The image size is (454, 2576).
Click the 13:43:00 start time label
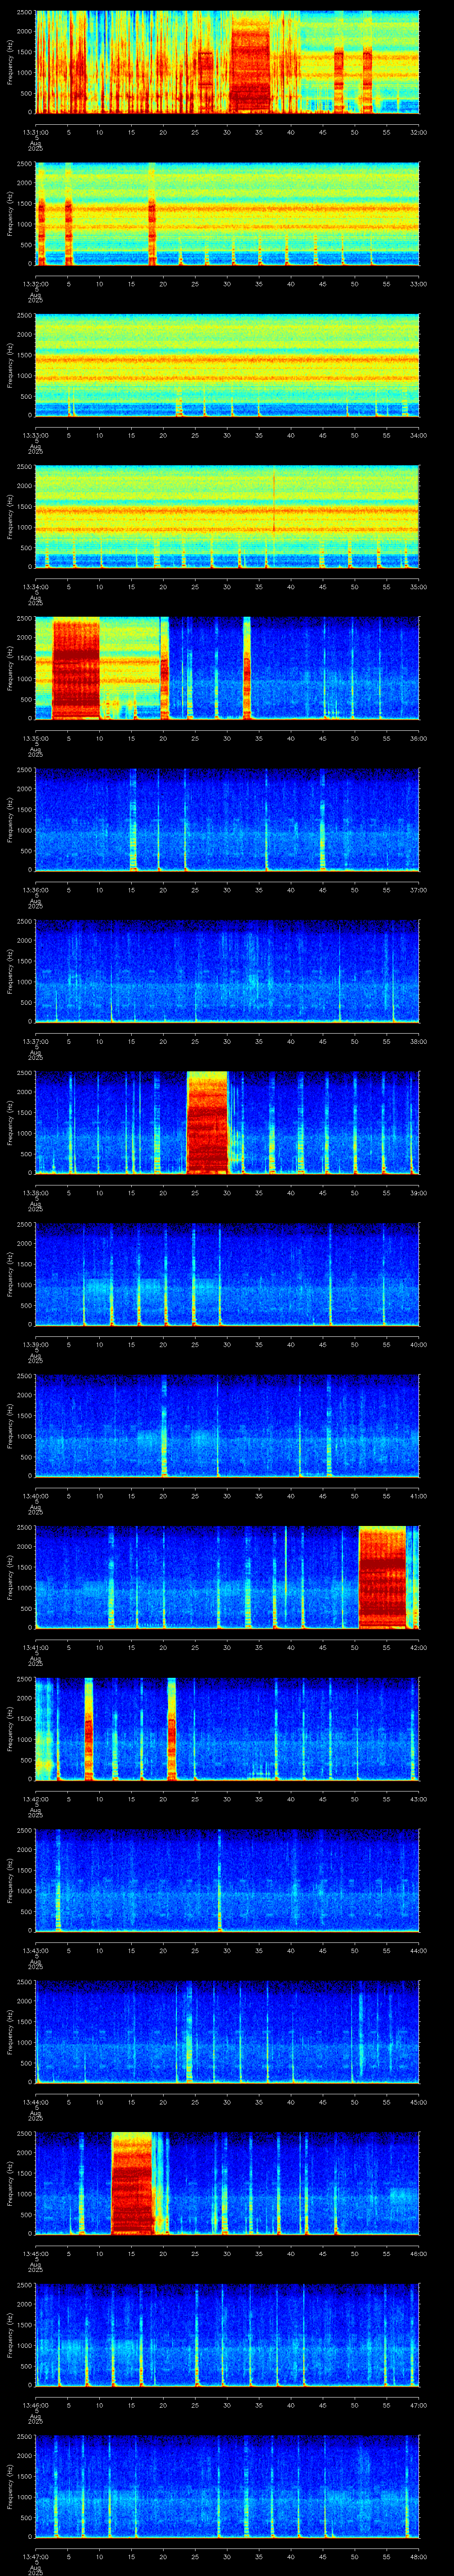pos(36,1950)
